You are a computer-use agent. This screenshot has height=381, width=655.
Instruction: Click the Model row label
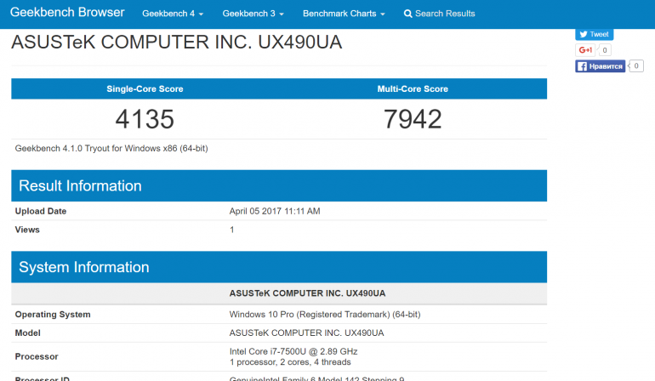coord(27,333)
